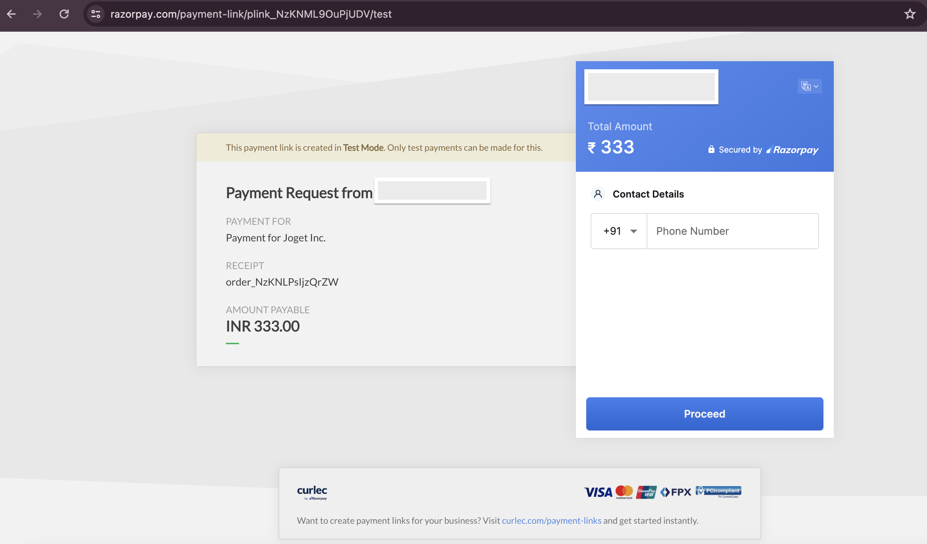
Task: Click the browser address bar URL
Action: coord(251,14)
